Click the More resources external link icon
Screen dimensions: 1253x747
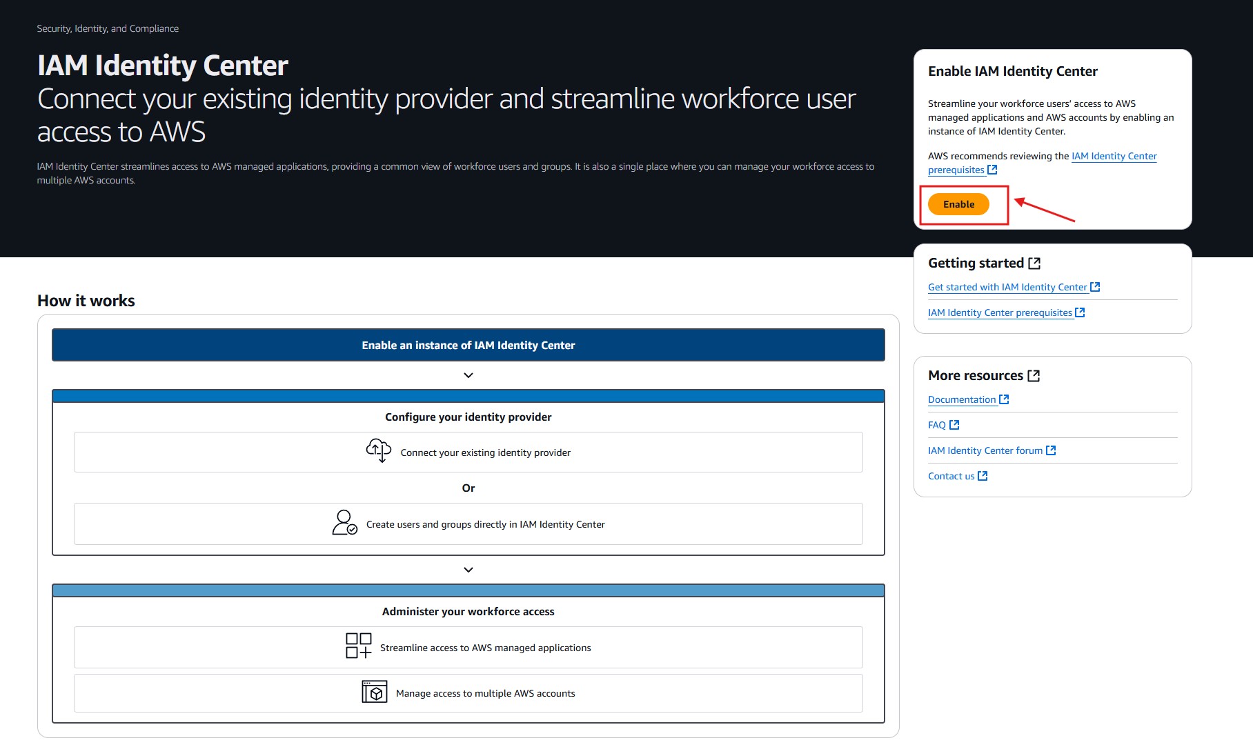point(1033,376)
